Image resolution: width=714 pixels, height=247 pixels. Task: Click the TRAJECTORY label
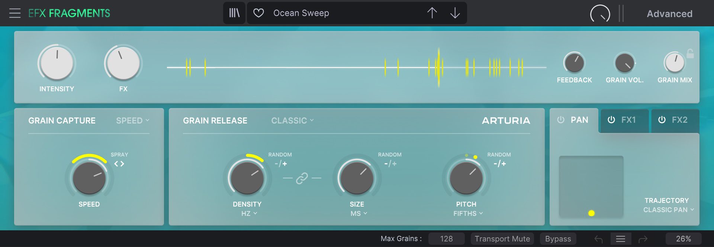coord(666,201)
